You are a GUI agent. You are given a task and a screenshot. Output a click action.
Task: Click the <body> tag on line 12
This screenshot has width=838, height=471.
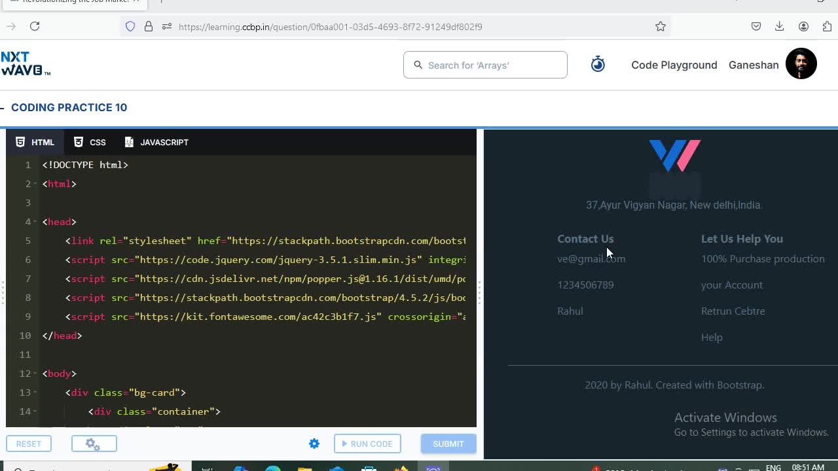click(60, 374)
